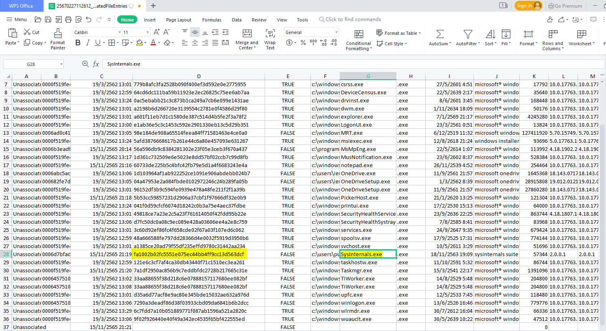The height and width of the screenshot is (331, 606).
Task: Click the Merge and Center icon
Action: 247,33
